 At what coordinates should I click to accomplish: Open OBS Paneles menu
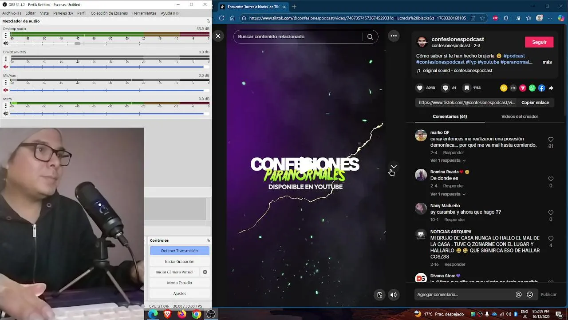click(63, 13)
